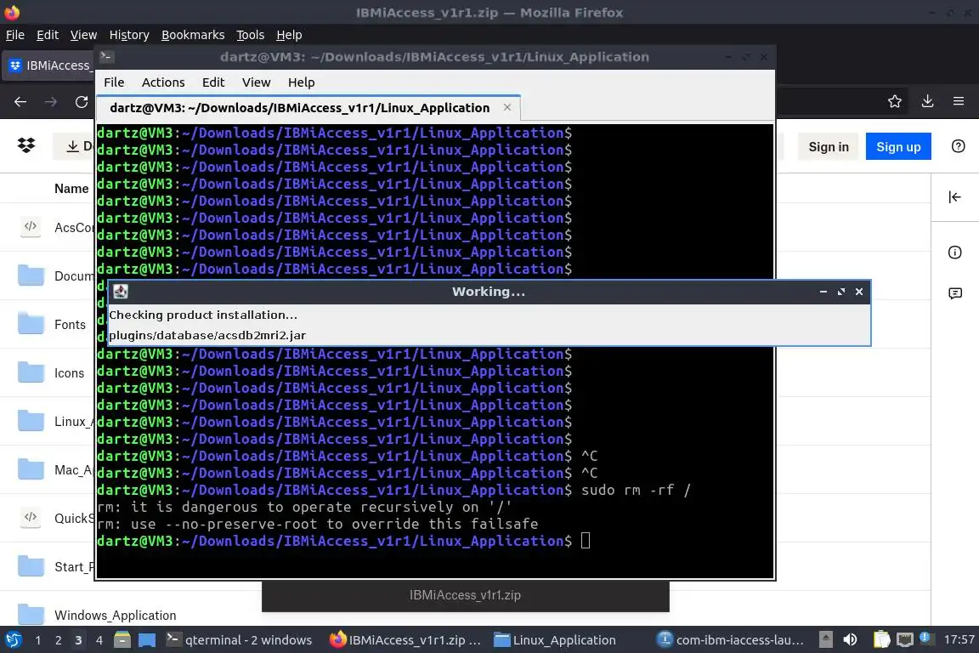
Task: Open Firefox downloads panel
Action: [x=927, y=101]
